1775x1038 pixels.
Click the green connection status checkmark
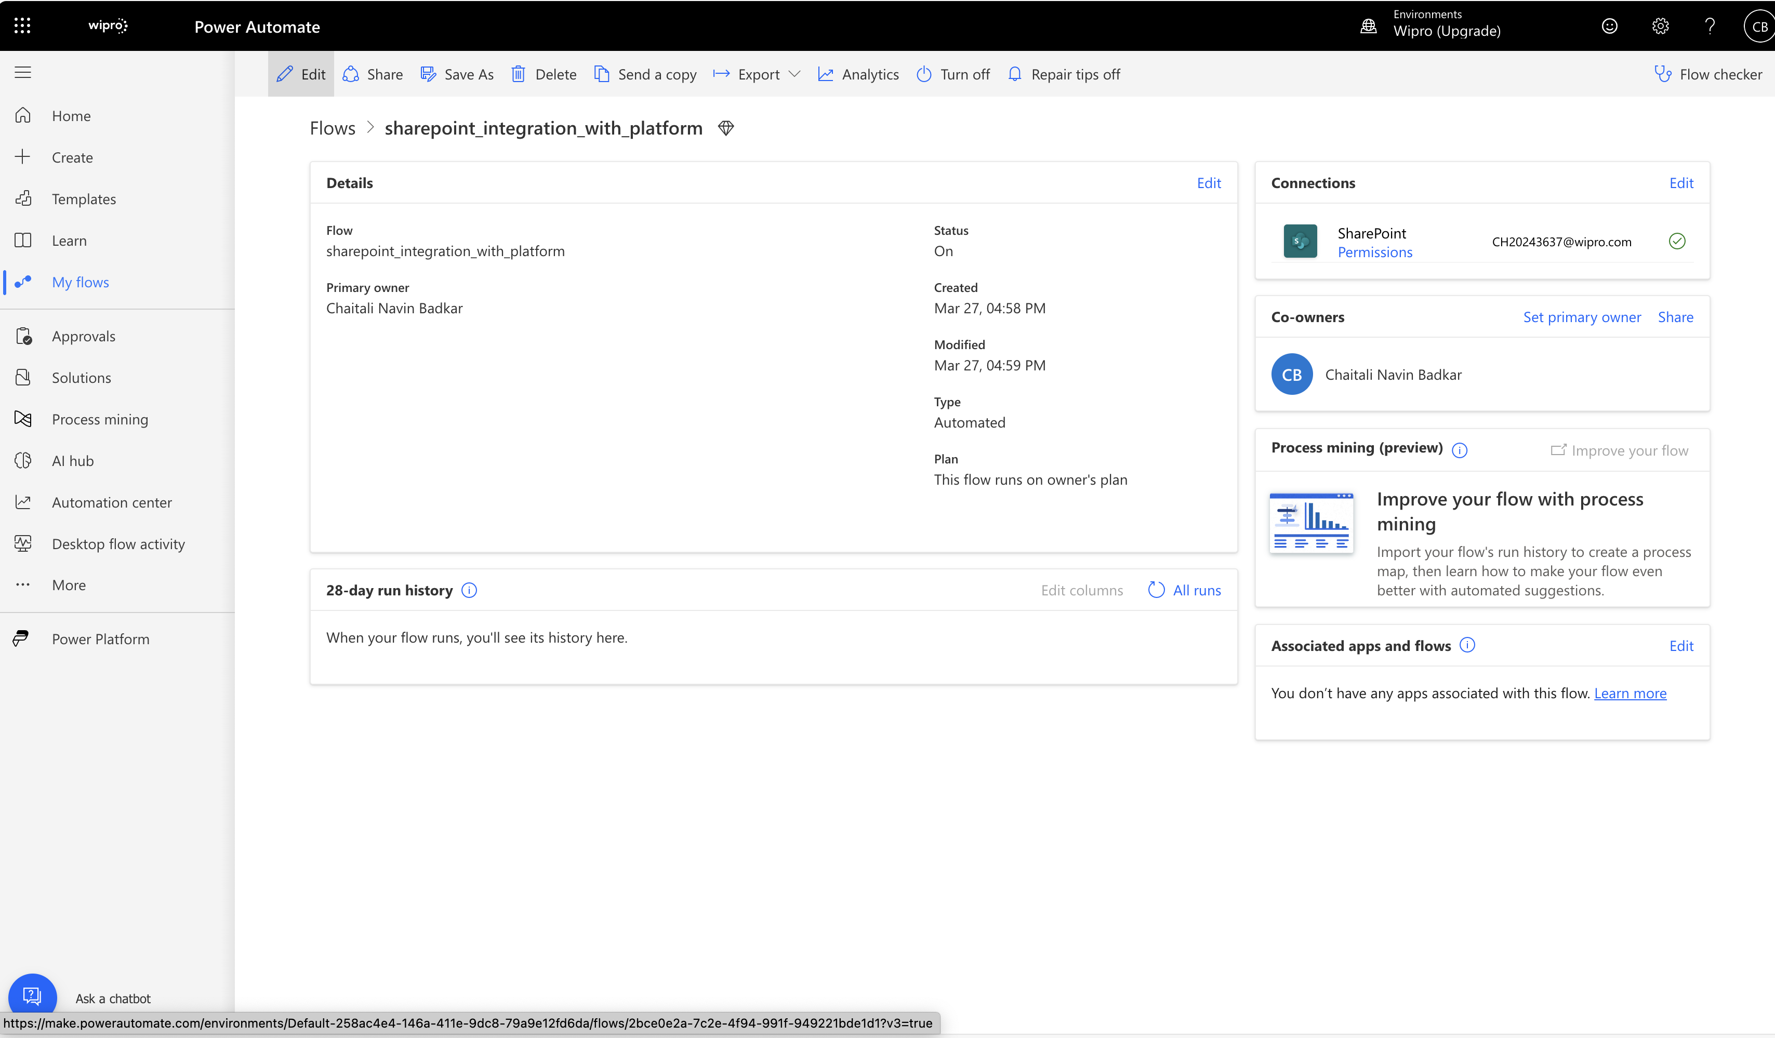(1677, 242)
